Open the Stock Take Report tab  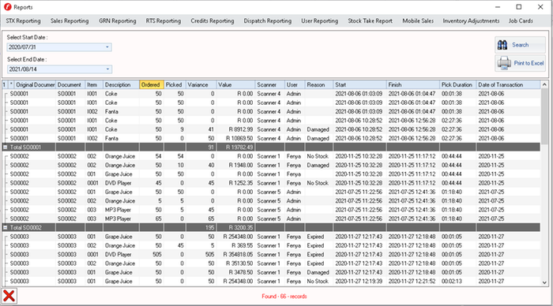click(370, 21)
